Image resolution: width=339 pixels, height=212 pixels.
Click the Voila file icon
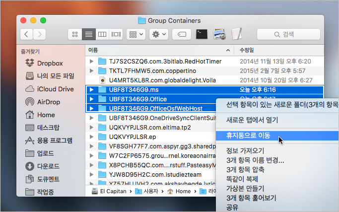point(102,80)
